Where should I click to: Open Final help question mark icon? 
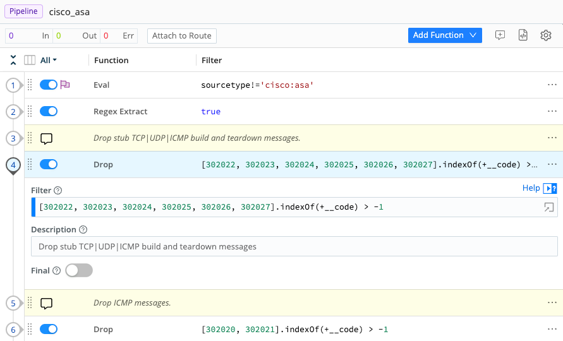coord(56,271)
